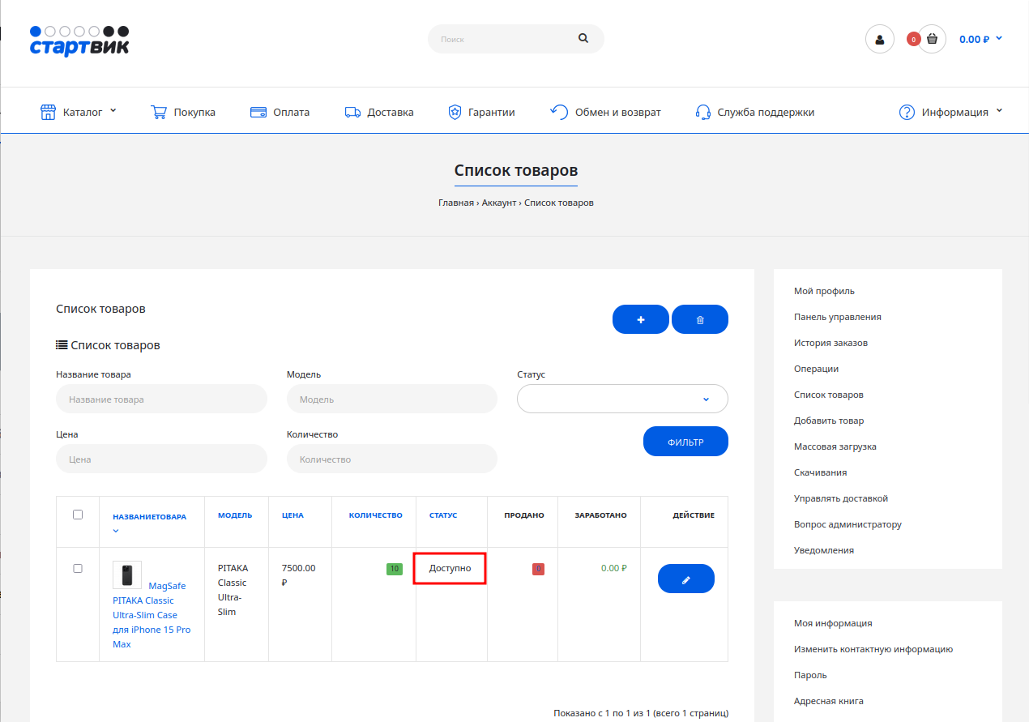Image resolution: width=1029 pixels, height=722 pixels.
Task: Toggle the select-all checkbox in table header
Action: (x=78, y=515)
